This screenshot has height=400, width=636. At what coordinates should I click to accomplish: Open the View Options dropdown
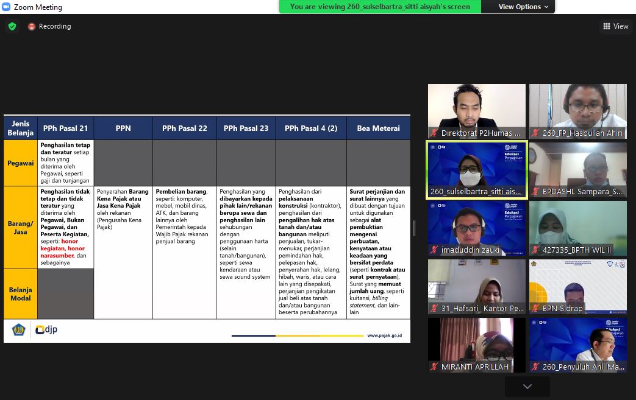[x=523, y=7]
